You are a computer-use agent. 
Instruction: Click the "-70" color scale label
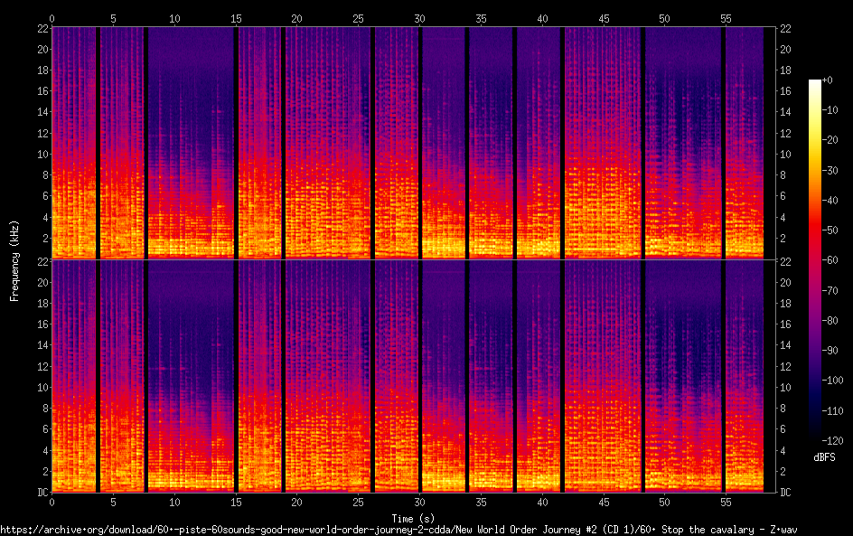[830, 290]
